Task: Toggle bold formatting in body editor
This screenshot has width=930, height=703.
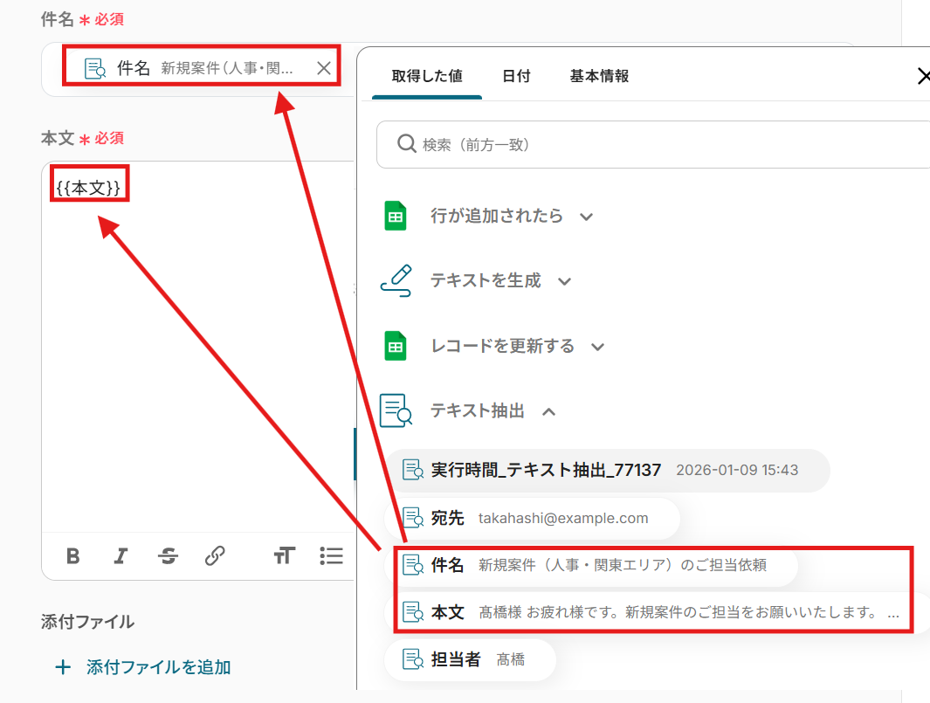Action: 73,556
